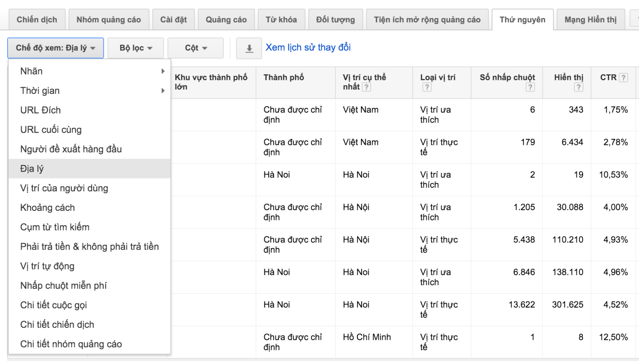Click the download report icon button
Screen dimensions: 639x361
249,48
